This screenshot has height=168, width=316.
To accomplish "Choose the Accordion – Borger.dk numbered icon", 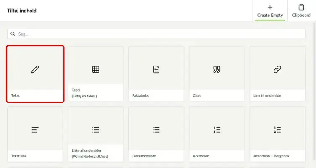I will 277,130.
